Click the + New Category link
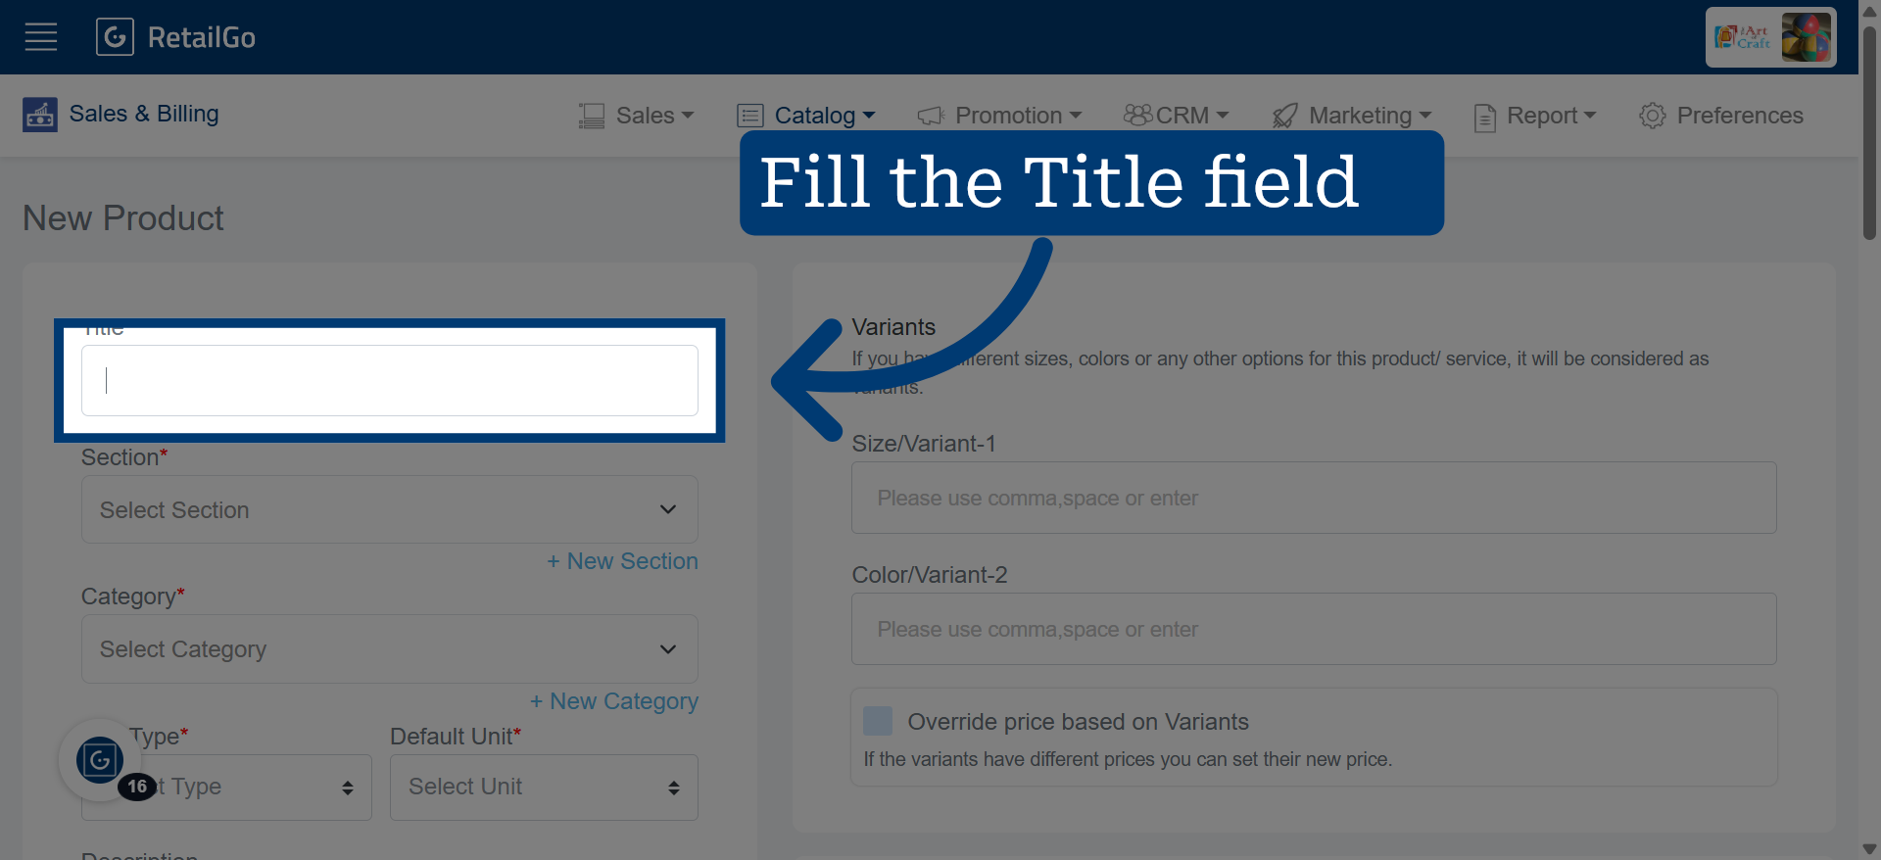This screenshot has height=860, width=1881. [614, 701]
